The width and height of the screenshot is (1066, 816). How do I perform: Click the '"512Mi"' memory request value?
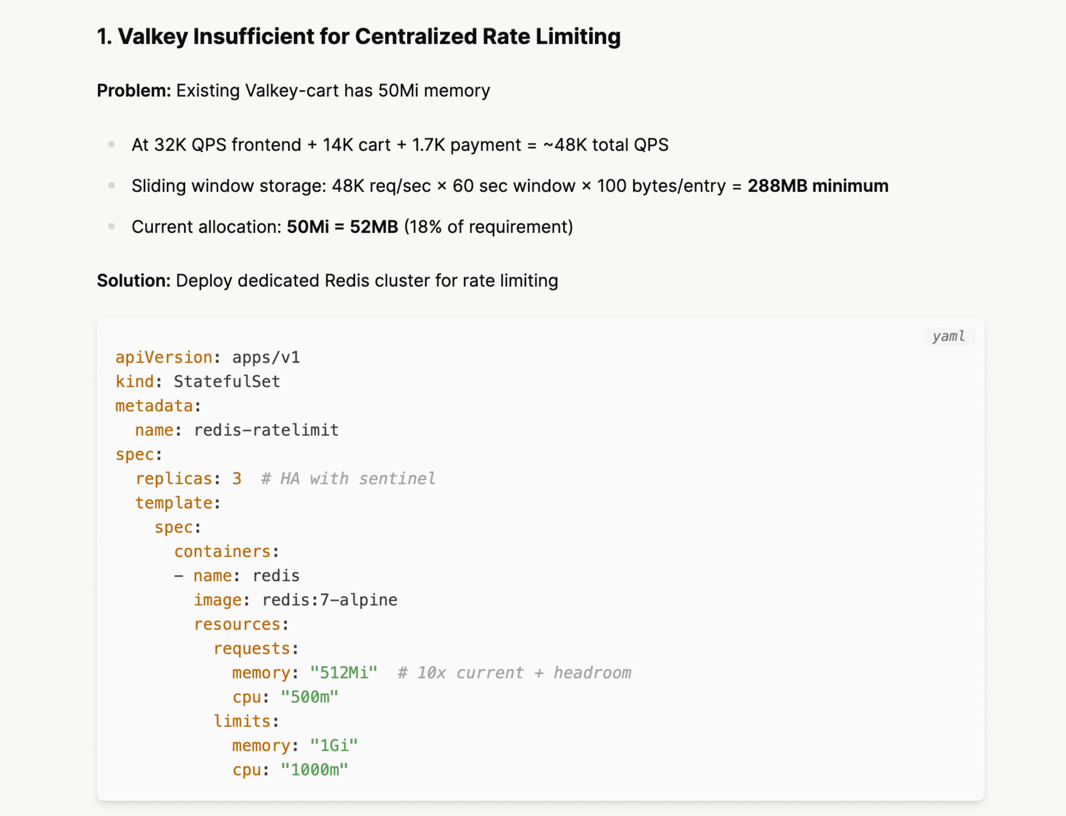343,673
